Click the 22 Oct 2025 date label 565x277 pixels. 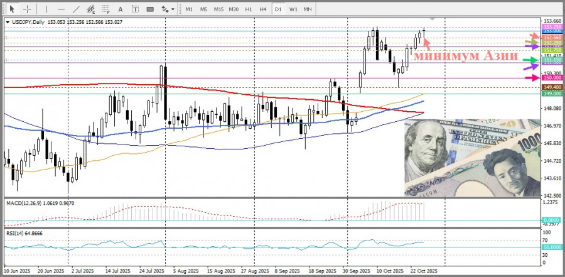coord(424,271)
